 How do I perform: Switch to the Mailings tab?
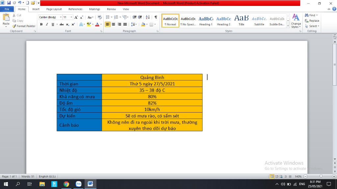tap(94, 9)
